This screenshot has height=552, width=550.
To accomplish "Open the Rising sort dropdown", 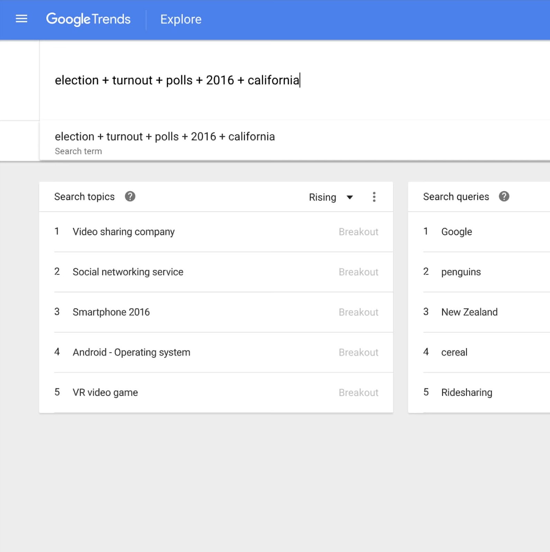I will point(331,197).
